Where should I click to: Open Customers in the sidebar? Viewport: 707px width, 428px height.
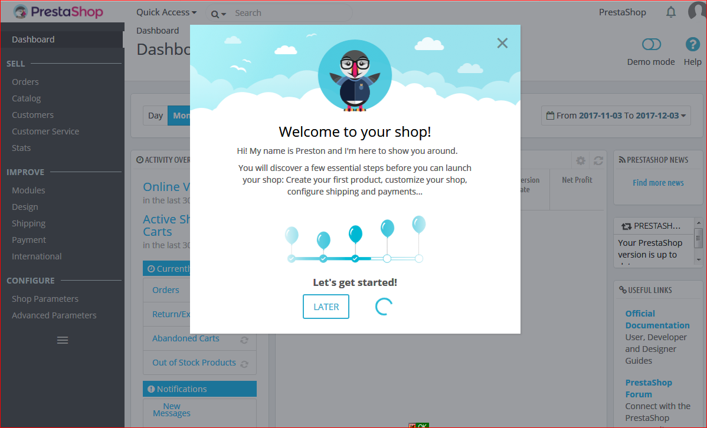tap(32, 115)
